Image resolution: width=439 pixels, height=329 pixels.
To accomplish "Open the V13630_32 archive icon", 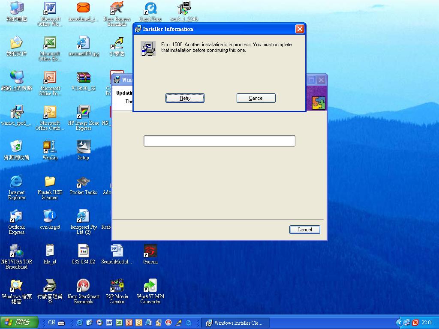I will point(84,81).
